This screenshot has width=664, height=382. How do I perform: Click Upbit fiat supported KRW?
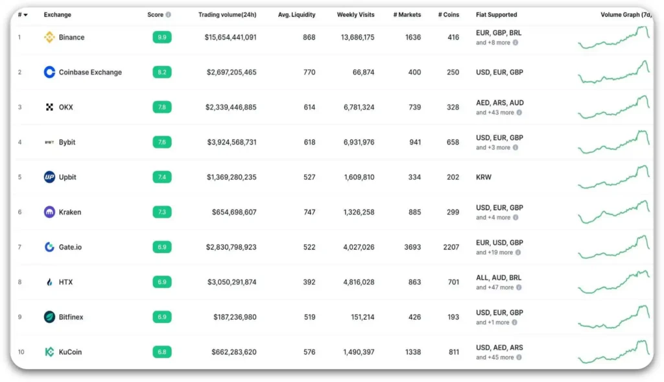pos(484,177)
